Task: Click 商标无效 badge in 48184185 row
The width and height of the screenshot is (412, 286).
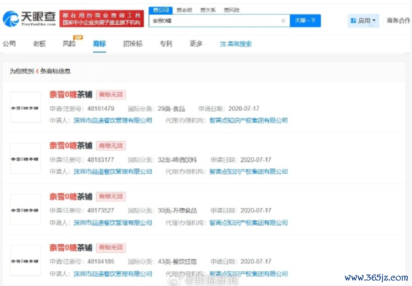Action: pyautogui.click(x=111, y=248)
